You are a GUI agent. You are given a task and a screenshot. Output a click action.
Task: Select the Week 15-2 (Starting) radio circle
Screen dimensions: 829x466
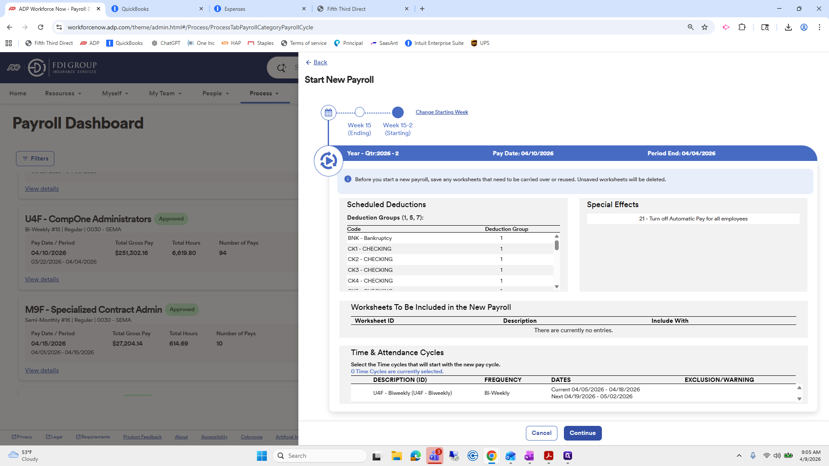tap(398, 112)
